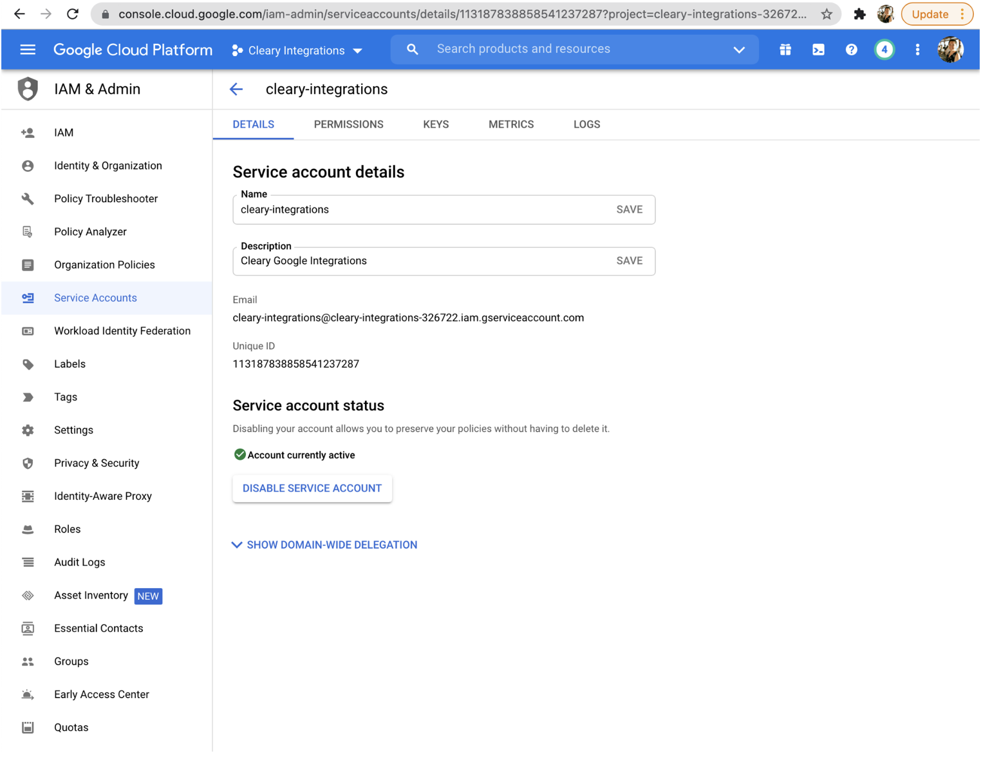
Task: Save the Description field
Action: (x=630, y=261)
